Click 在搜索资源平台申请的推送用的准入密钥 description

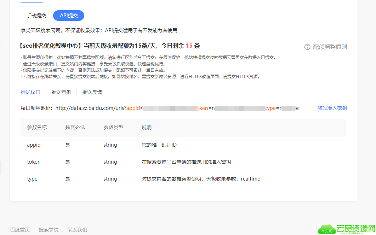click(186, 162)
